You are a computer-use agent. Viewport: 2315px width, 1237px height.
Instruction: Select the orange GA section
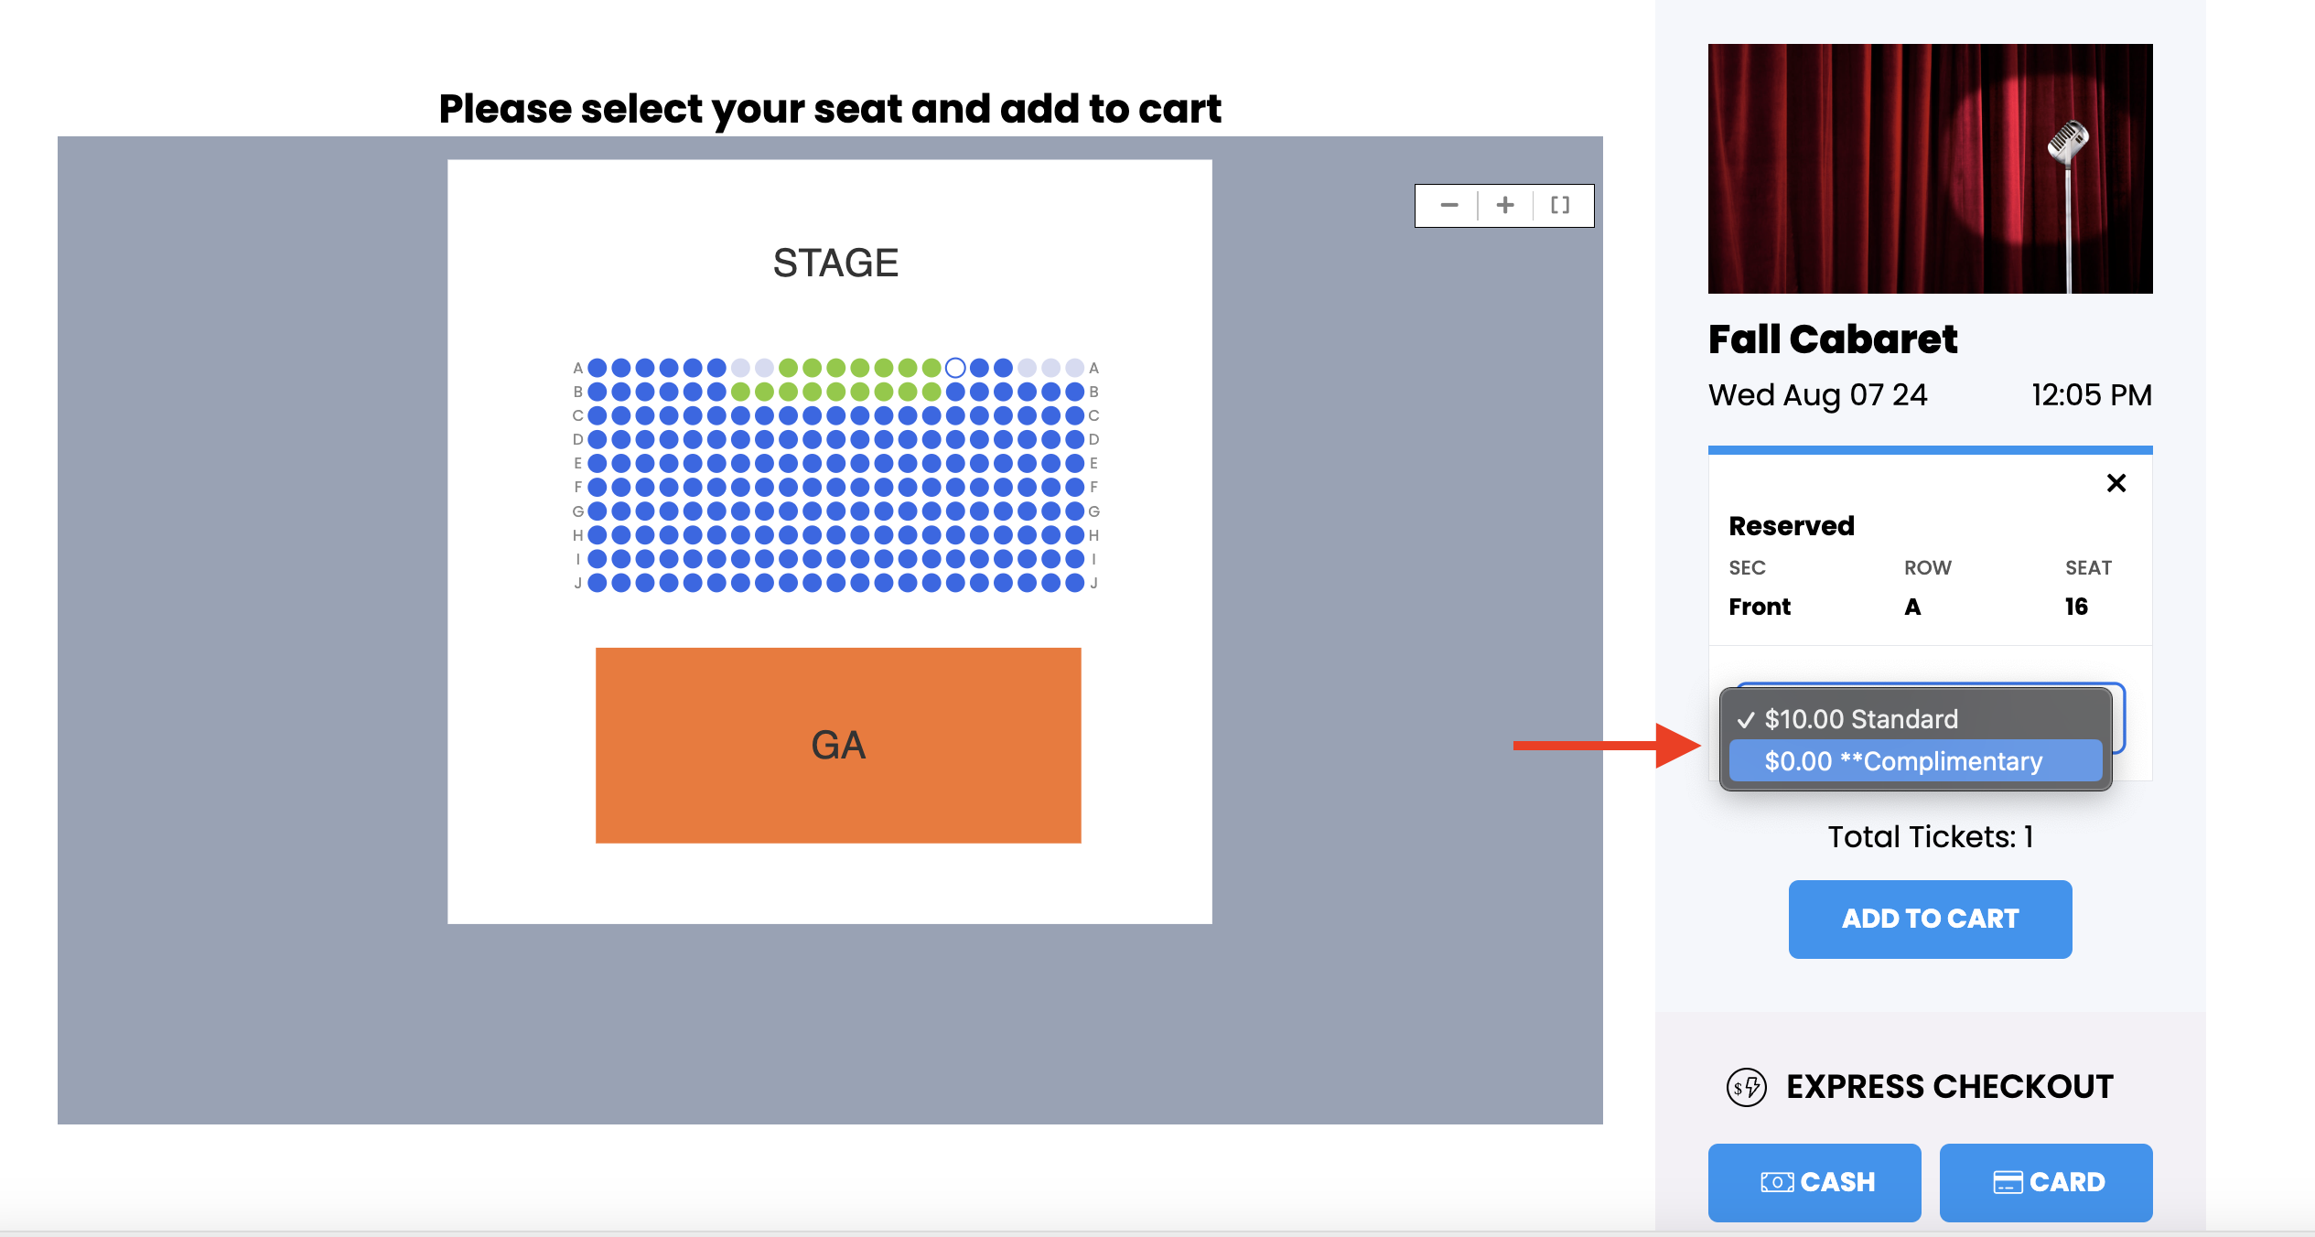838,746
